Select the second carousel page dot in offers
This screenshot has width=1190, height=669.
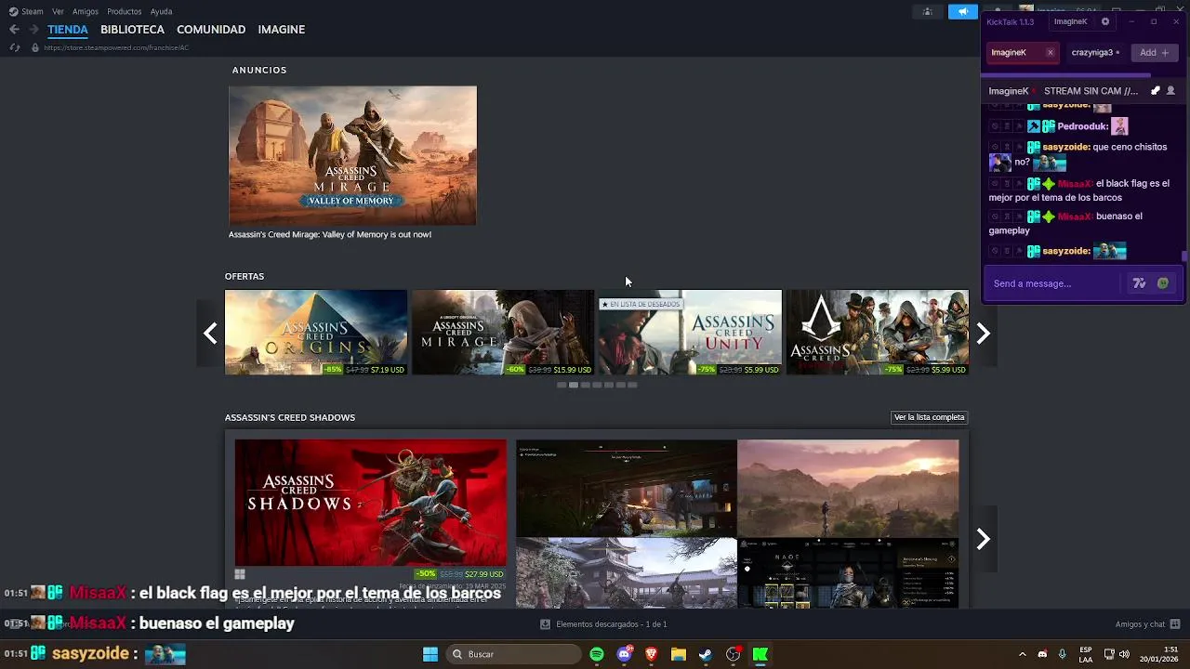click(574, 385)
